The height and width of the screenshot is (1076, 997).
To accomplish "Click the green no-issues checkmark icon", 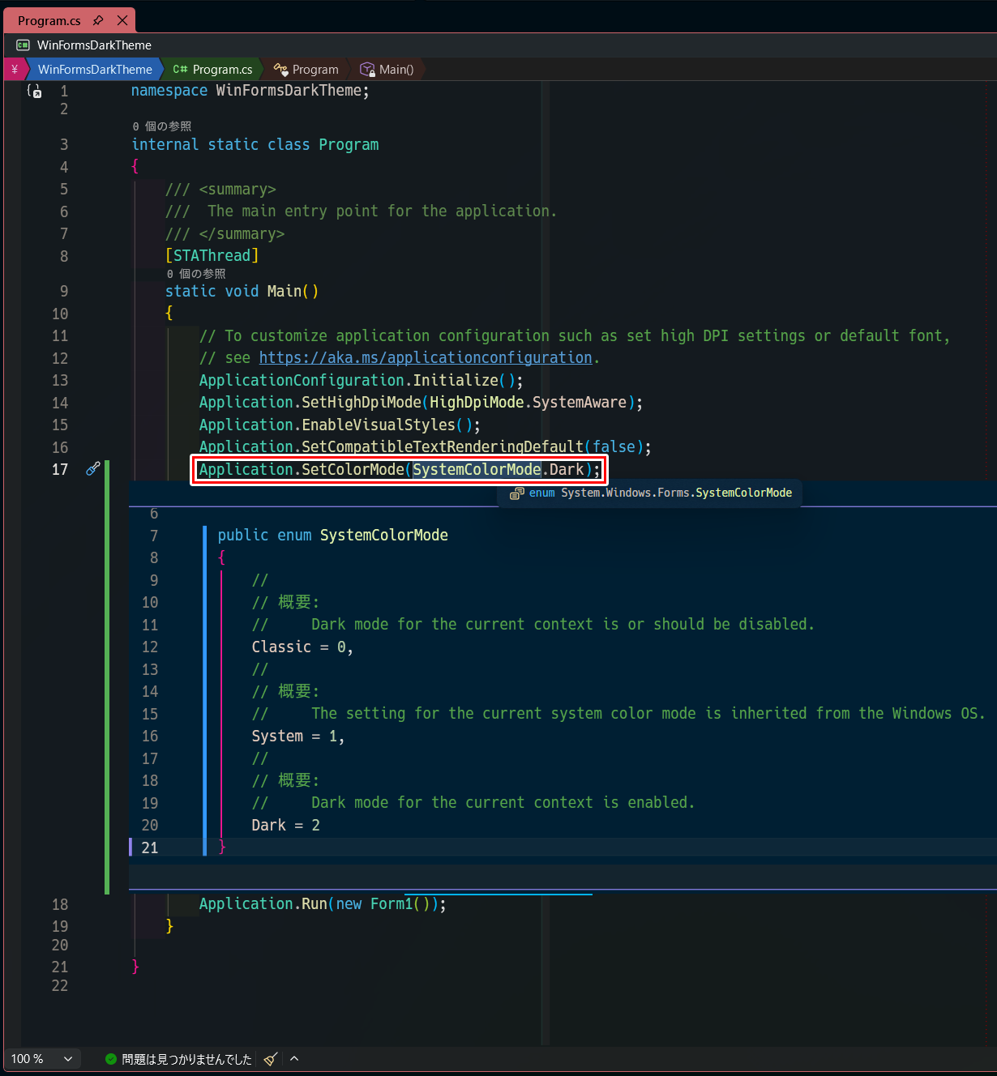I will click(x=111, y=1058).
